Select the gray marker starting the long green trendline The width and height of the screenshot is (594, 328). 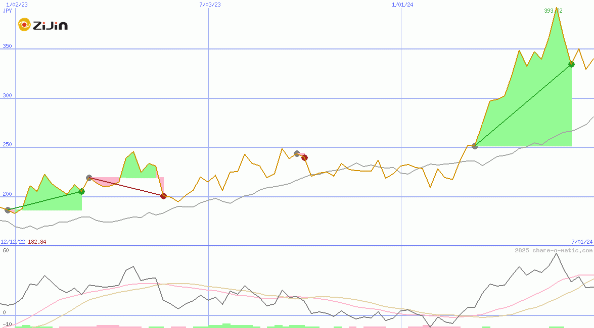(x=474, y=147)
